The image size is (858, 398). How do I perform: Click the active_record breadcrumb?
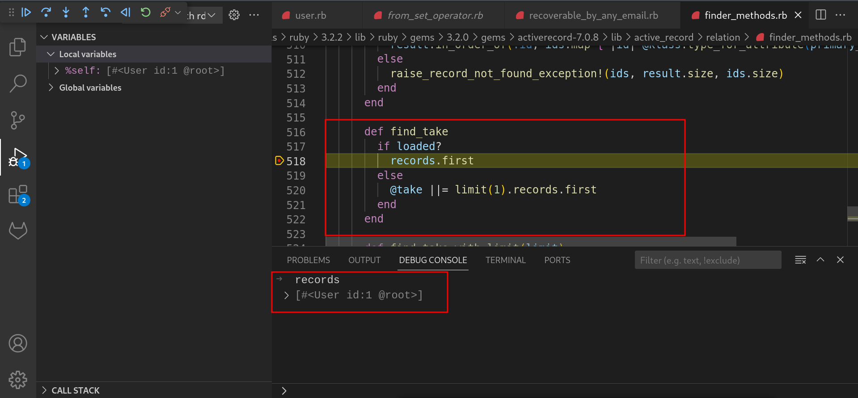tap(664, 38)
